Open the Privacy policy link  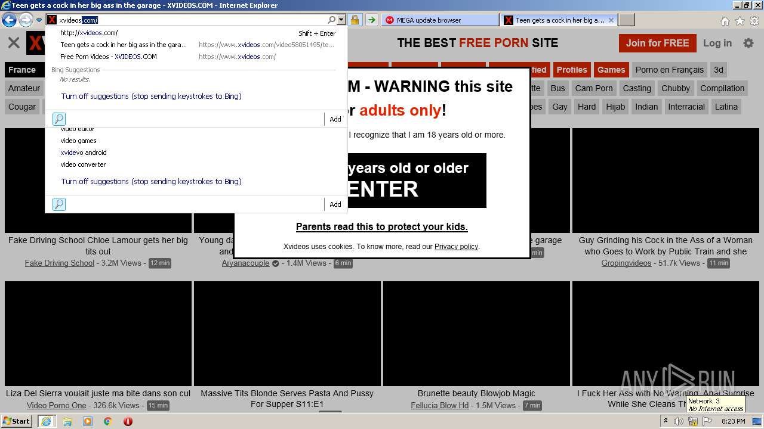456,246
